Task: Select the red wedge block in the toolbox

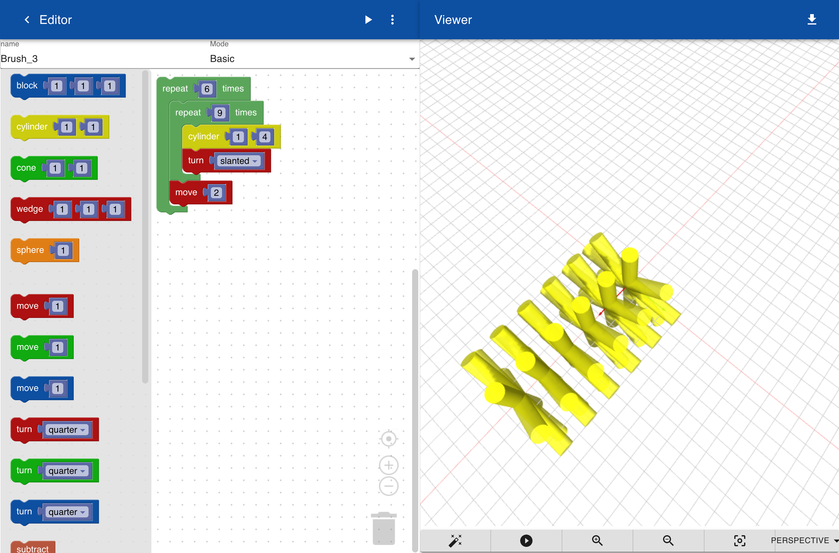Action: coord(30,209)
